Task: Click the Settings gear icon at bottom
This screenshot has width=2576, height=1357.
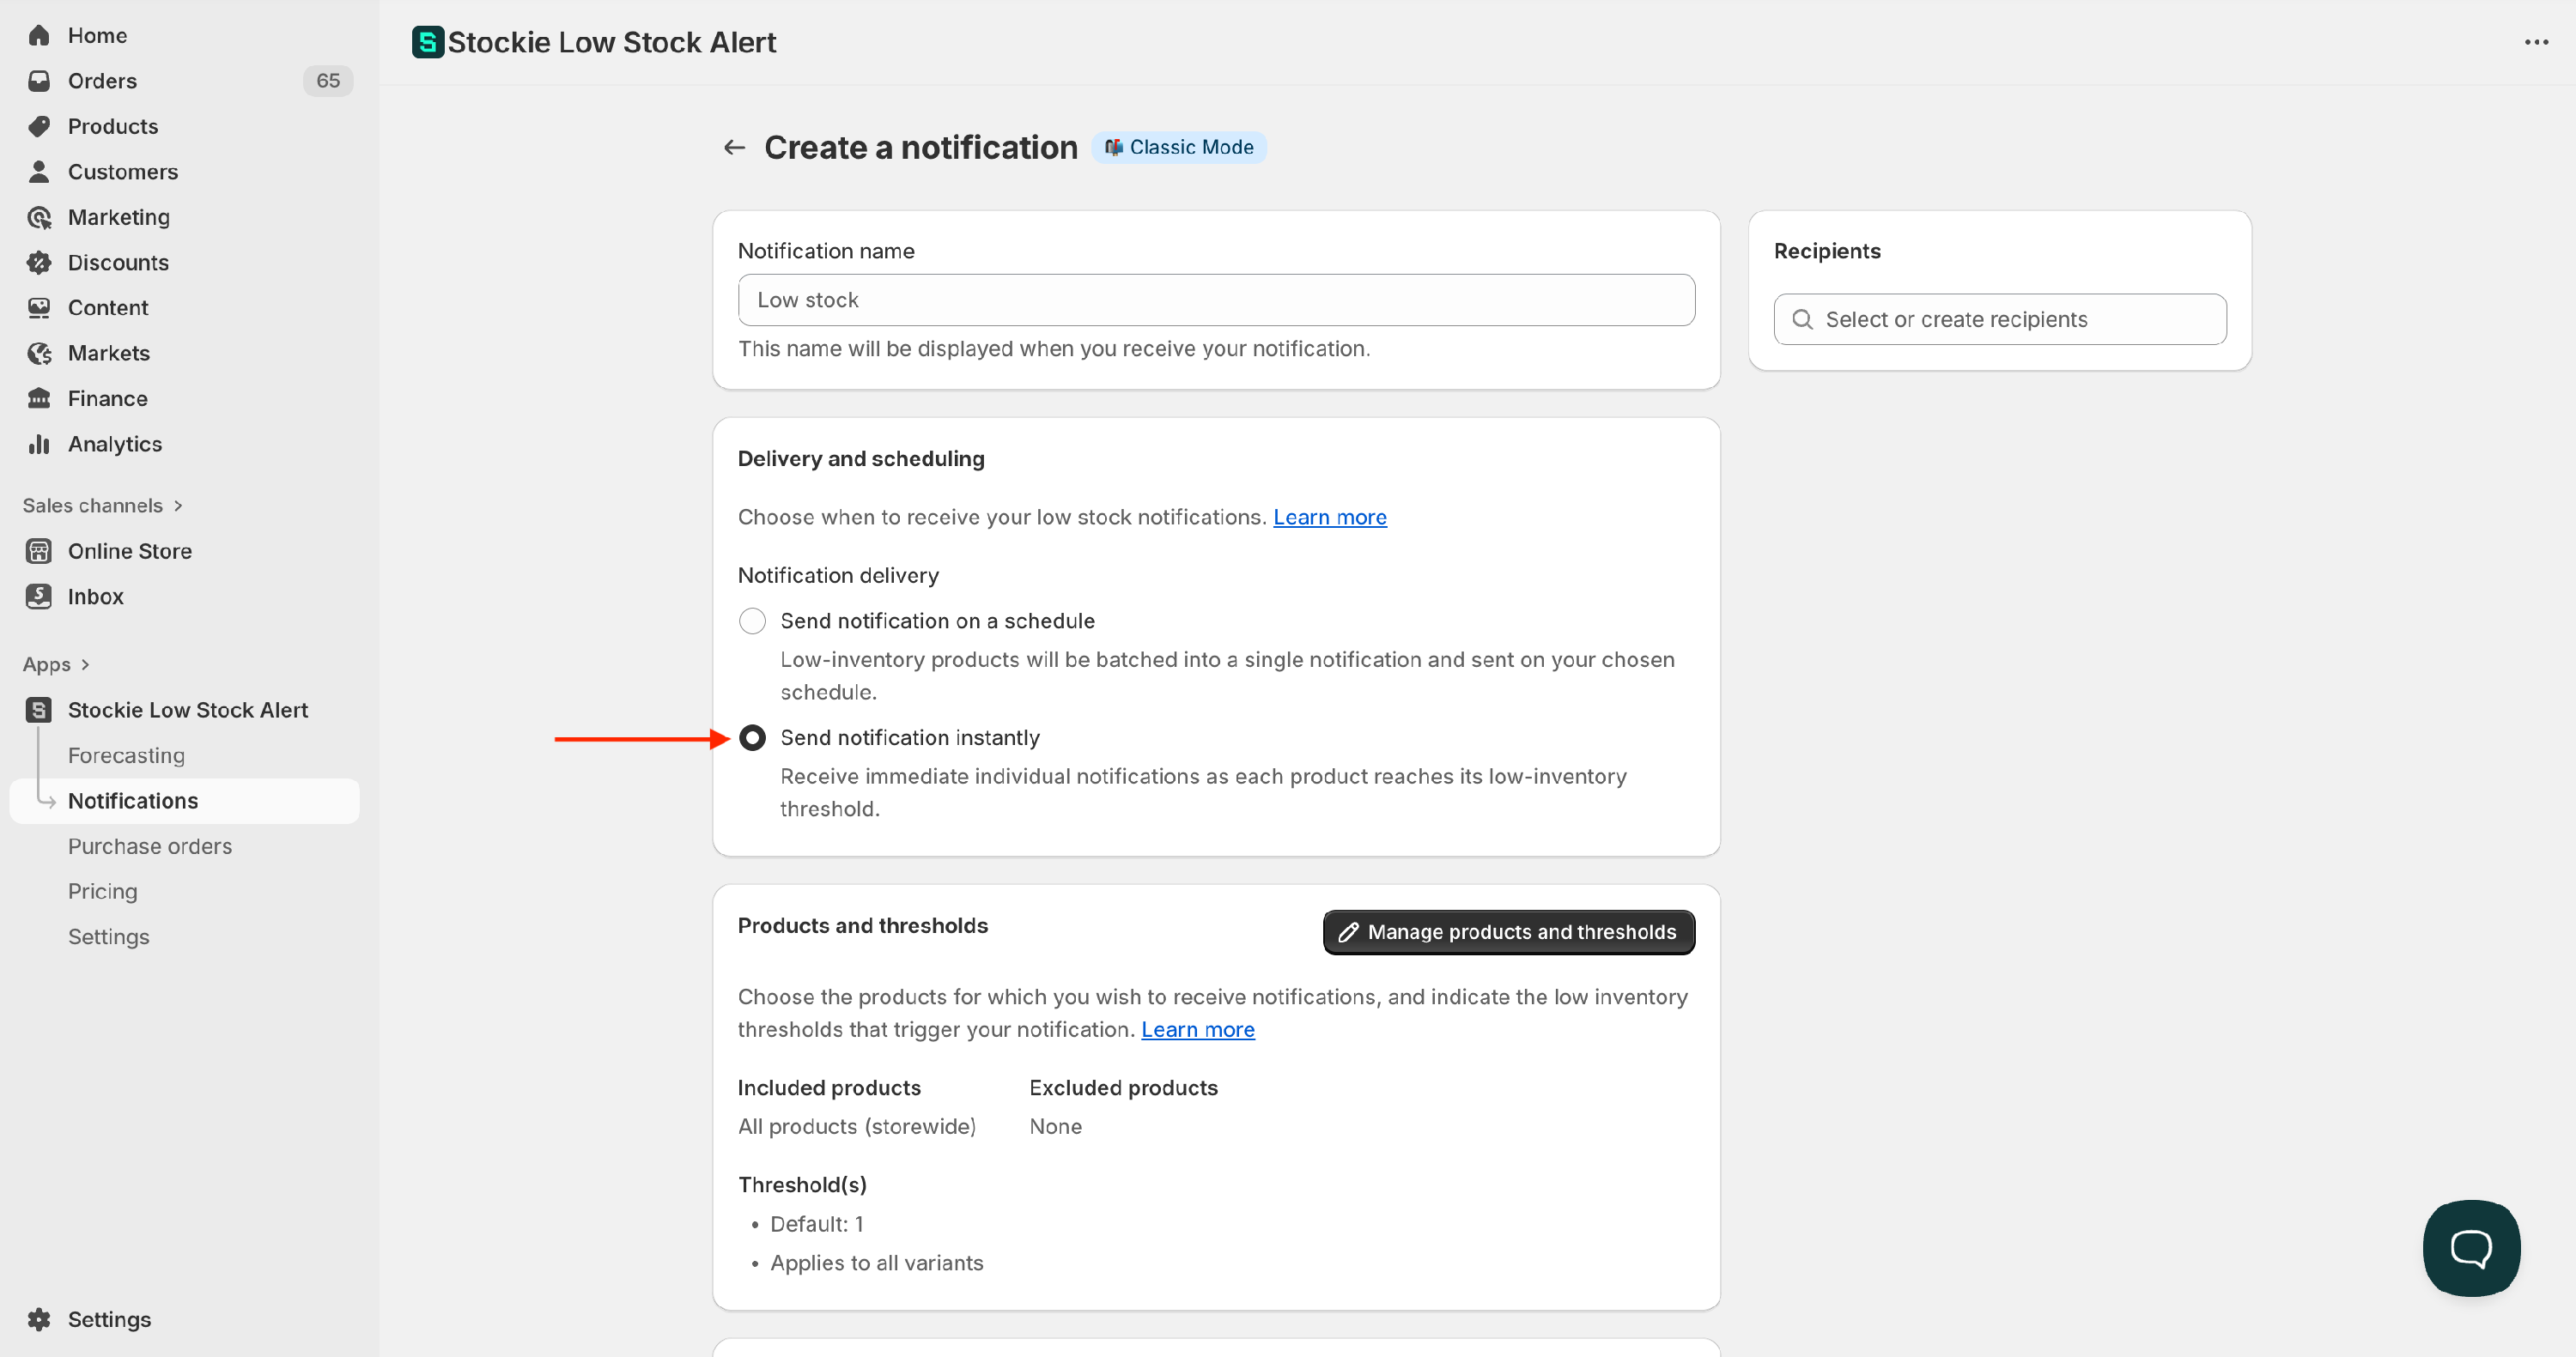Action: point(39,1318)
